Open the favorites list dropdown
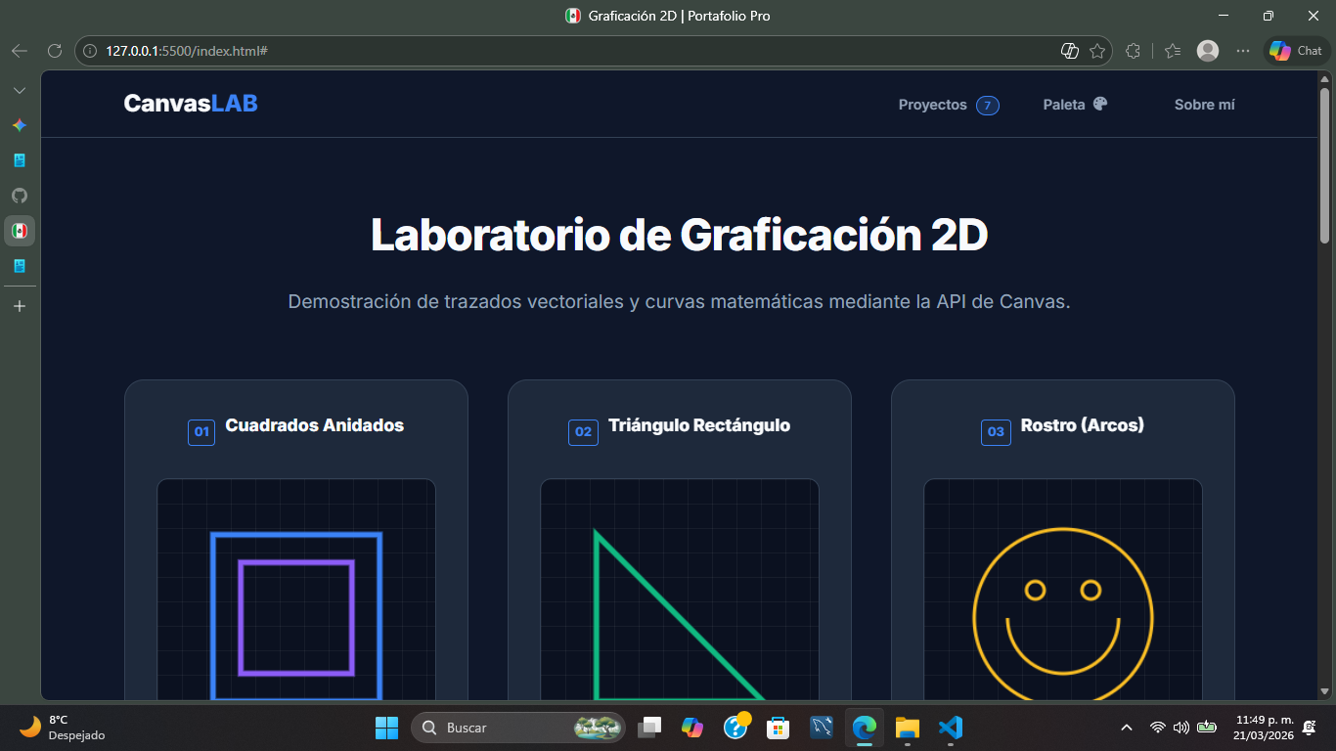Viewport: 1336px width, 751px height. point(1172,50)
